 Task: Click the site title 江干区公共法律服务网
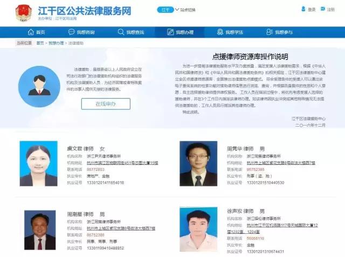85,11
